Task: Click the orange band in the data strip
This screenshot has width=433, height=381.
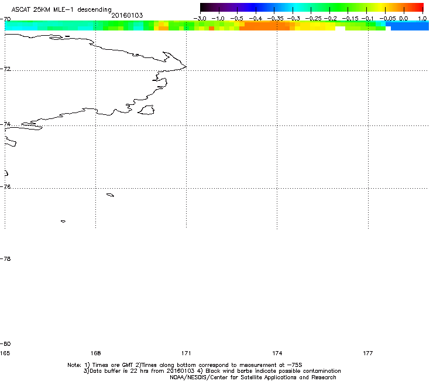Action: point(266,26)
